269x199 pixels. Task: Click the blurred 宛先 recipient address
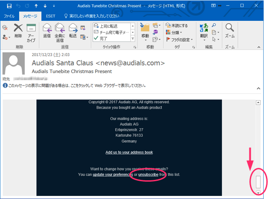click(31, 79)
